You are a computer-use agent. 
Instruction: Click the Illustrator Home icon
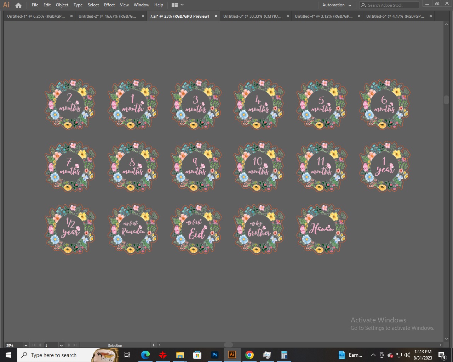pos(18,5)
